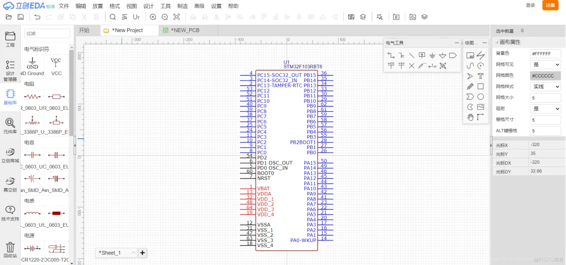Select the Bus tool in 电气工具
This screenshot has width=566, height=265.
point(402,55)
